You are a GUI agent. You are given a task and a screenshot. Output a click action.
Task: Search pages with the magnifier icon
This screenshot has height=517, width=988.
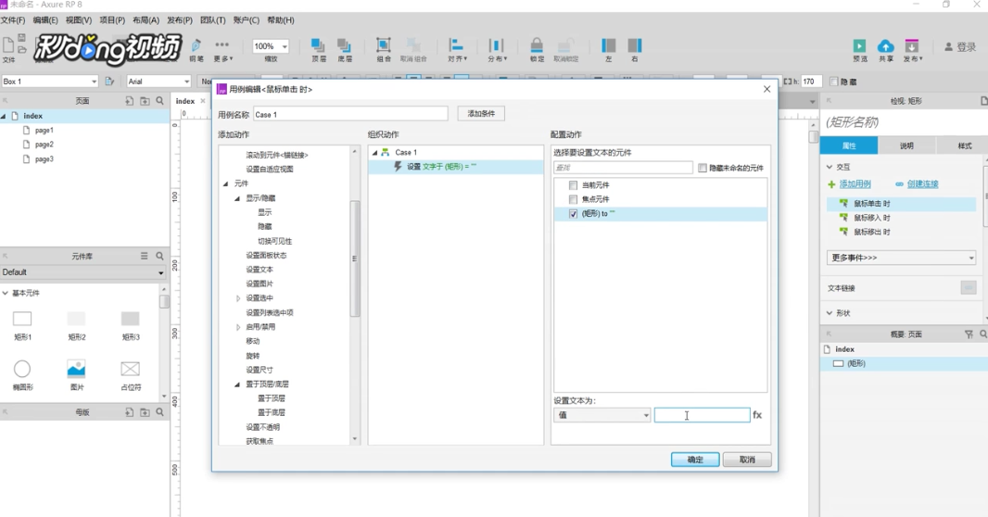click(160, 101)
